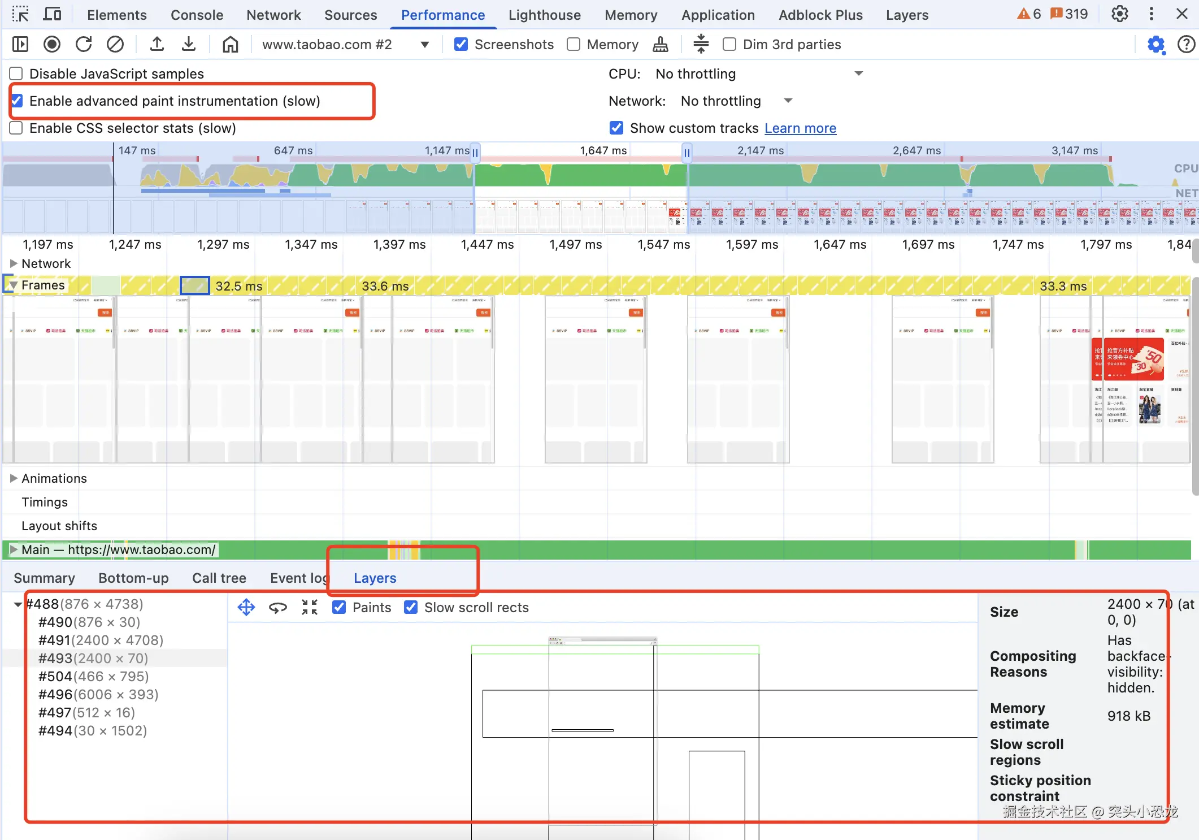Activate the pan mode tool in Layers view
This screenshot has width=1199, height=840.
[246, 608]
